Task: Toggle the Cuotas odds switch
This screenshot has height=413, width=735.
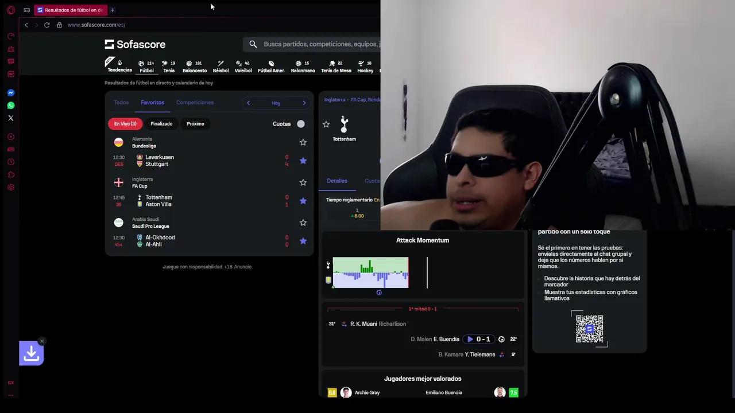Action: (x=301, y=124)
